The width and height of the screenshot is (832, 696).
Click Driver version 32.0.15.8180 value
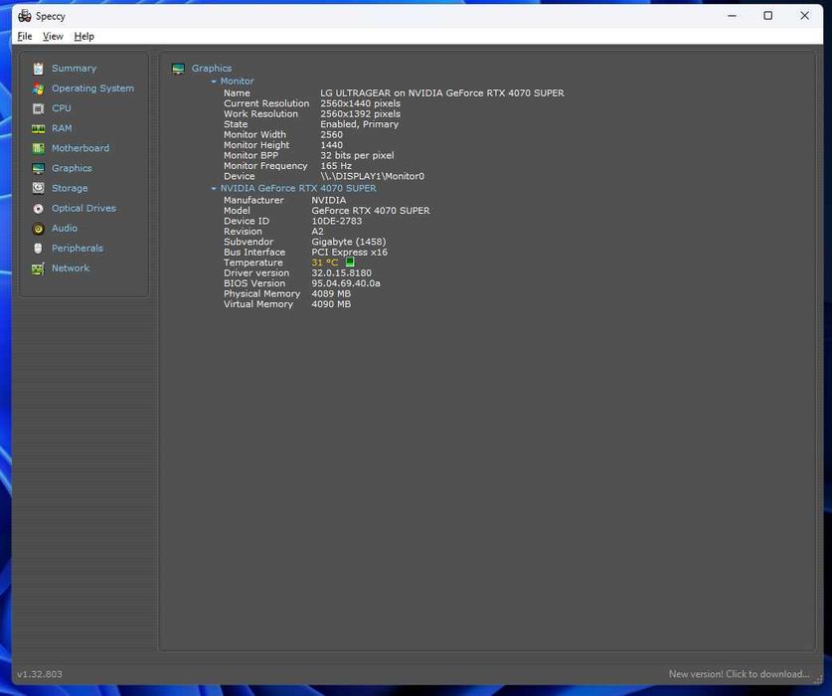(x=342, y=272)
